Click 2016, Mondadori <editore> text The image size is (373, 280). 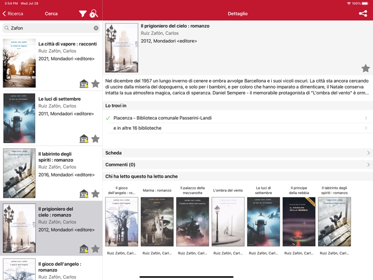coord(67,175)
